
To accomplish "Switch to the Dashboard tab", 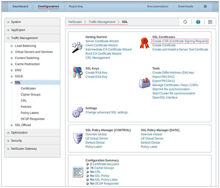I will 20,6.
